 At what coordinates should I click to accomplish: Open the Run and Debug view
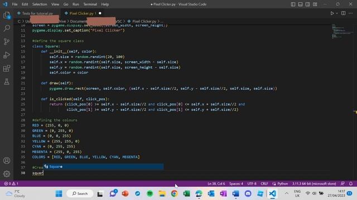(x=7, y=55)
